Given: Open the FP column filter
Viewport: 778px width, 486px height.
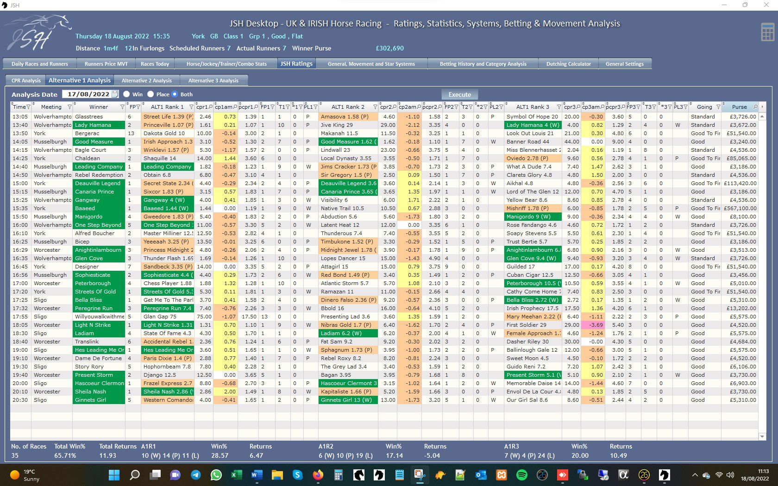Looking at the screenshot, I should (138, 107).
